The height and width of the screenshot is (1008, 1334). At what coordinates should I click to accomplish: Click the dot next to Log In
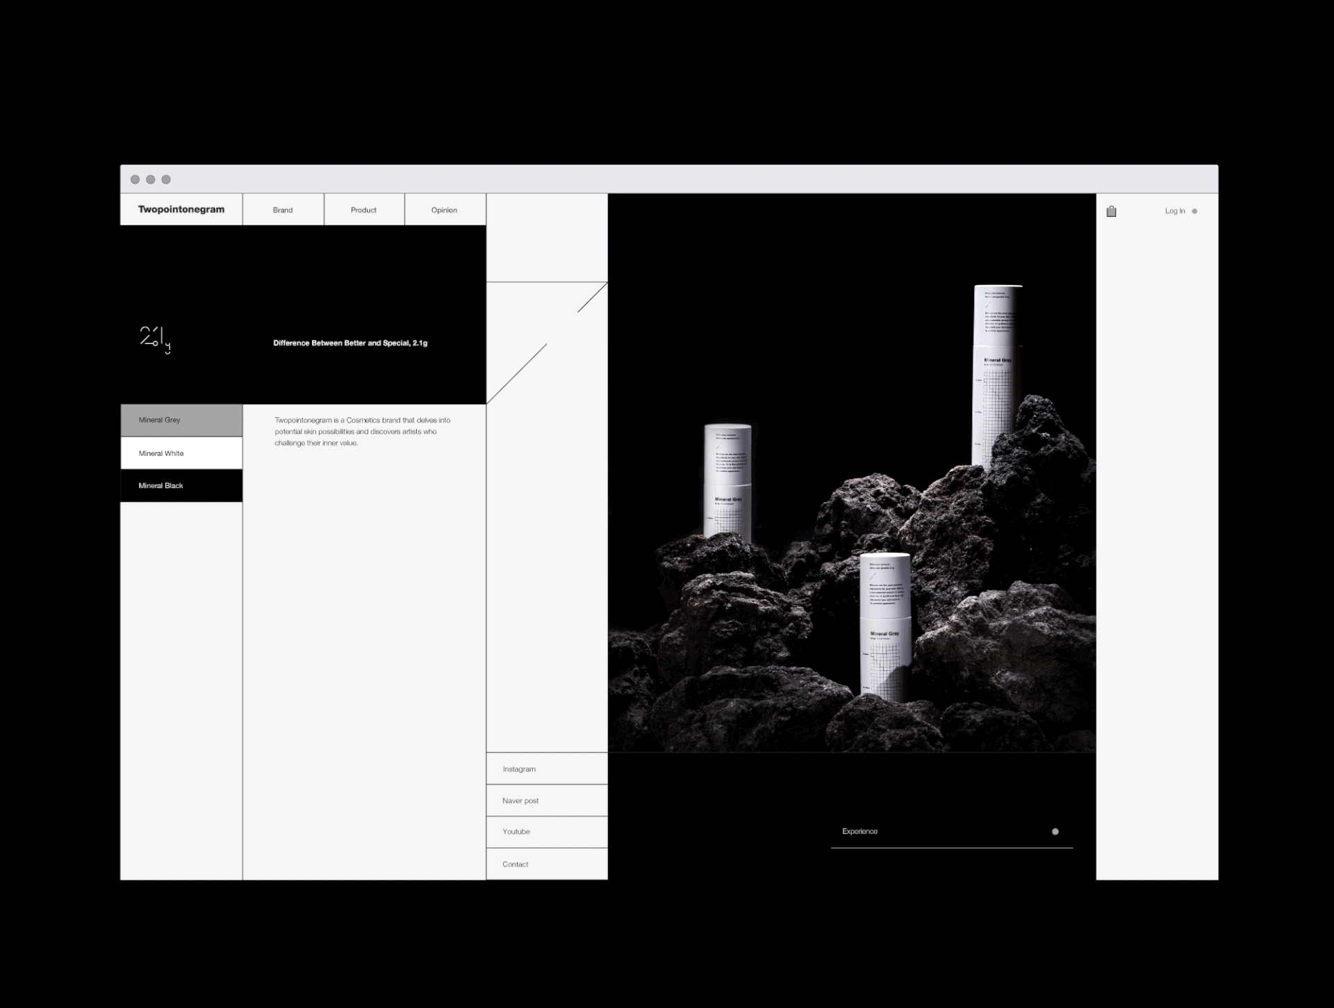click(x=1194, y=211)
